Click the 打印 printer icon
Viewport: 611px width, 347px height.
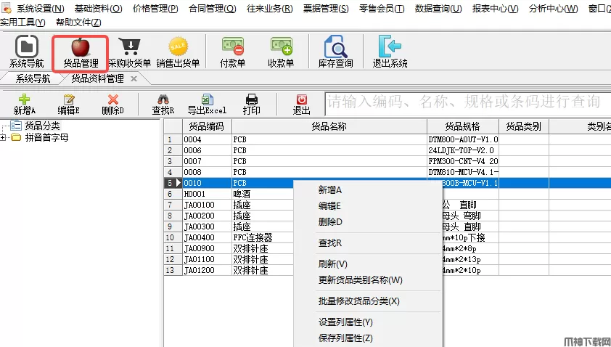coord(251,99)
